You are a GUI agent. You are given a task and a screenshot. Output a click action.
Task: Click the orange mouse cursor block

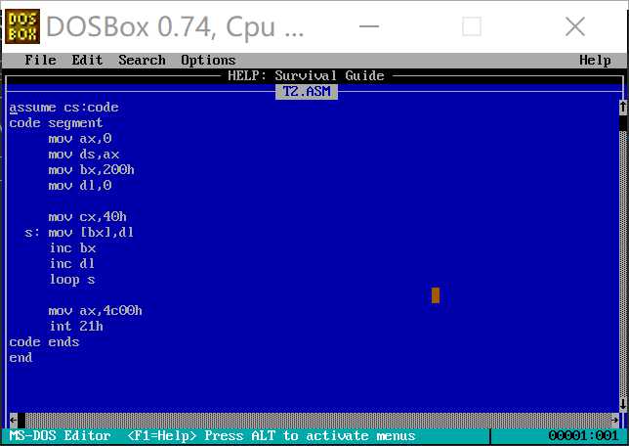click(436, 295)
